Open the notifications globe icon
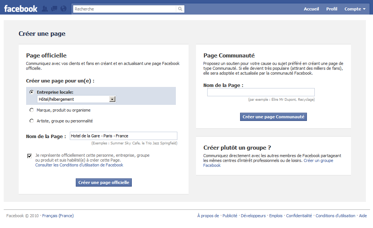Screen dimensions: 373x228 [63, 9]
